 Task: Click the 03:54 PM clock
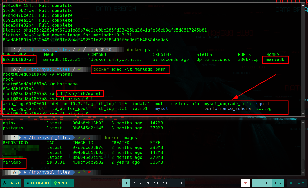(297, 183)
